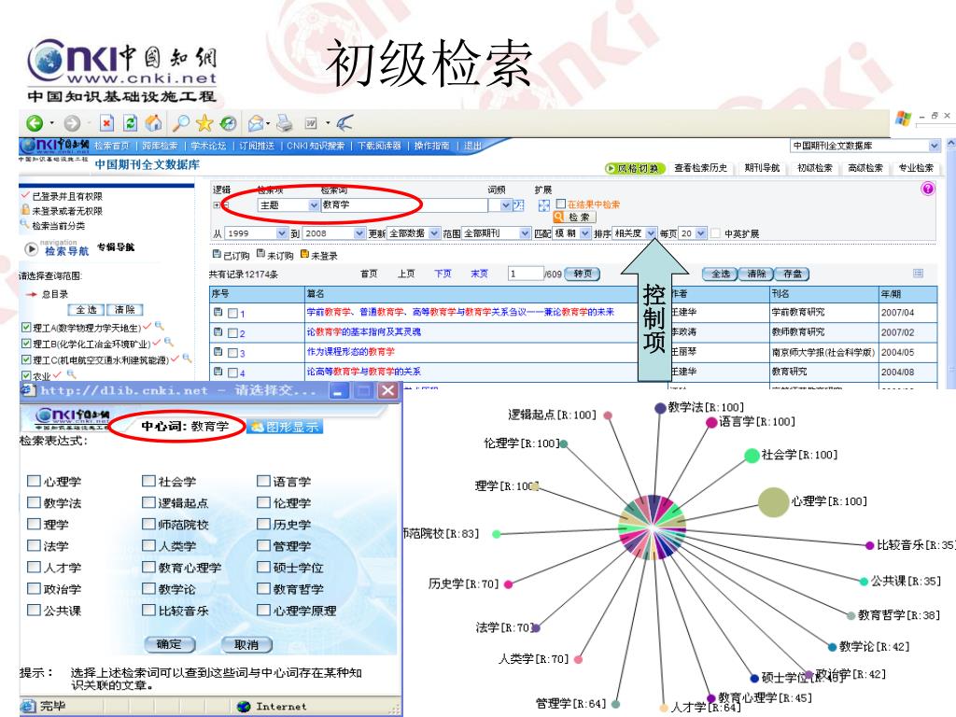The height and width of the screenshot is (717, 956).
Task: Click the Search magnifier toolbar icon
Action: point(181,123)
